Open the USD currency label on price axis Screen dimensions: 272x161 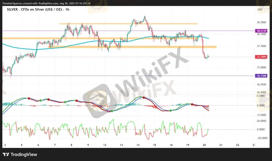tap(260, 9)
